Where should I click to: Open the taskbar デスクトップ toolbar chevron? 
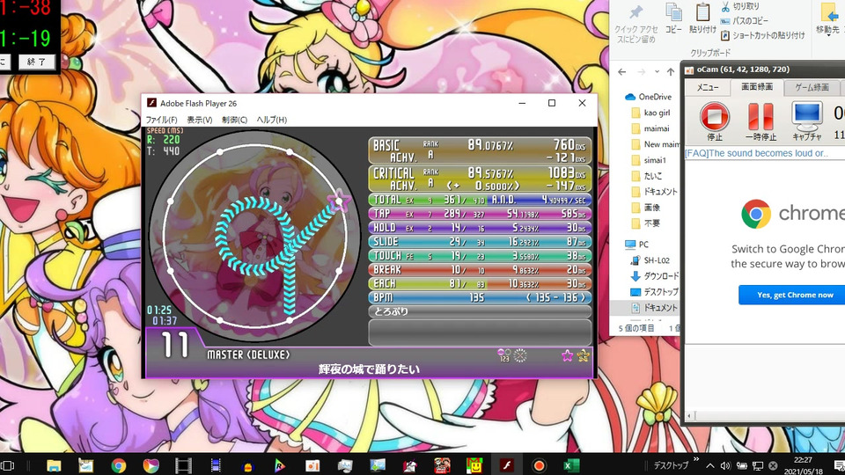point(695,459)
